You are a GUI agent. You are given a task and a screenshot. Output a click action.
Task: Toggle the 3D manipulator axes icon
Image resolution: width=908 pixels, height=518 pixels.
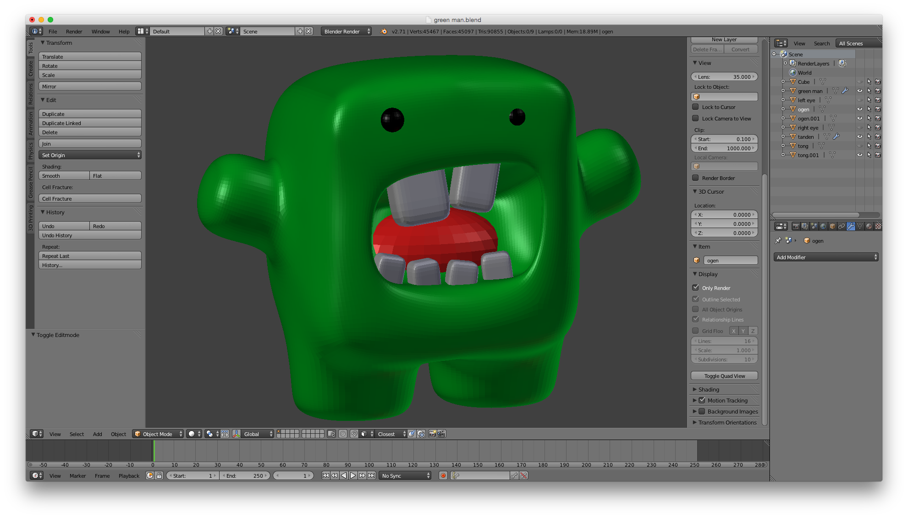(237, 434)
